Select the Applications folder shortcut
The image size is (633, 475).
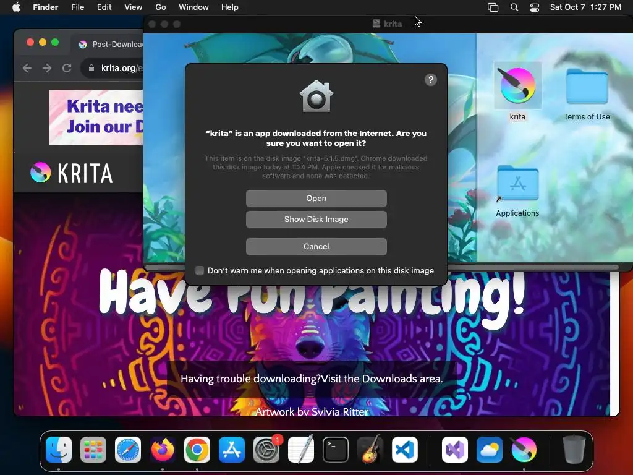coord(517,183)
